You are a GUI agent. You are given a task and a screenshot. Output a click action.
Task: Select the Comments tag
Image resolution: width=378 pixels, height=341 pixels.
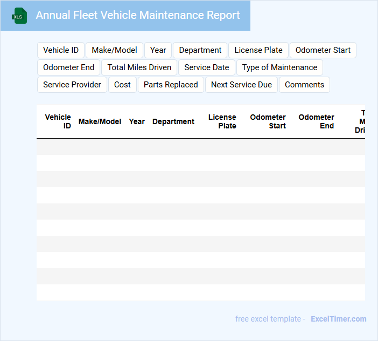[304, 85]
